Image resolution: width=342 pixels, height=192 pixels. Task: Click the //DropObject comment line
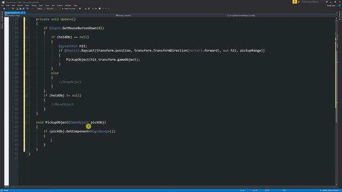tap(70, 82)
